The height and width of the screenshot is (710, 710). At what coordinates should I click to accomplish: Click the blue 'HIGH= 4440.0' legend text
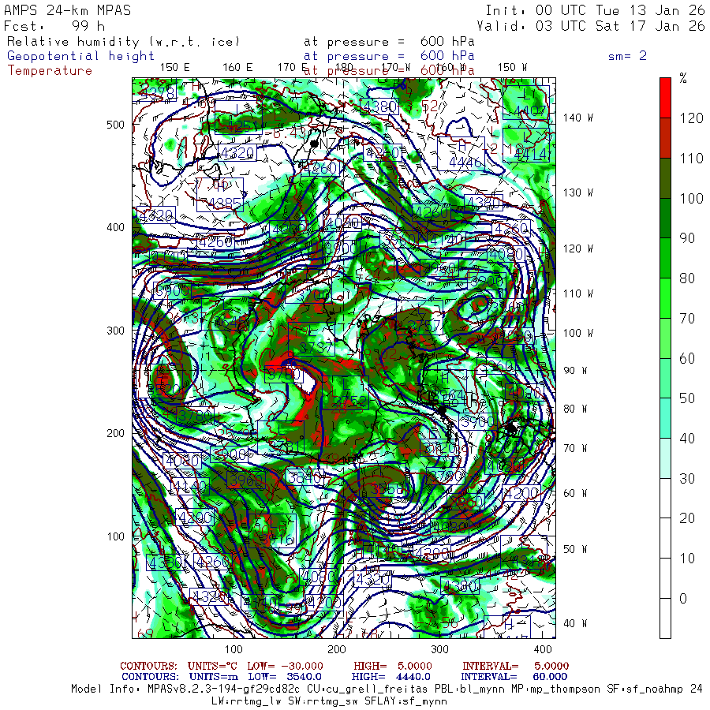(390, 677)
